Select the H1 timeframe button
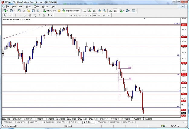Image resolution: width=189 pixels, height=129 pixels. [x=90, y=15]
